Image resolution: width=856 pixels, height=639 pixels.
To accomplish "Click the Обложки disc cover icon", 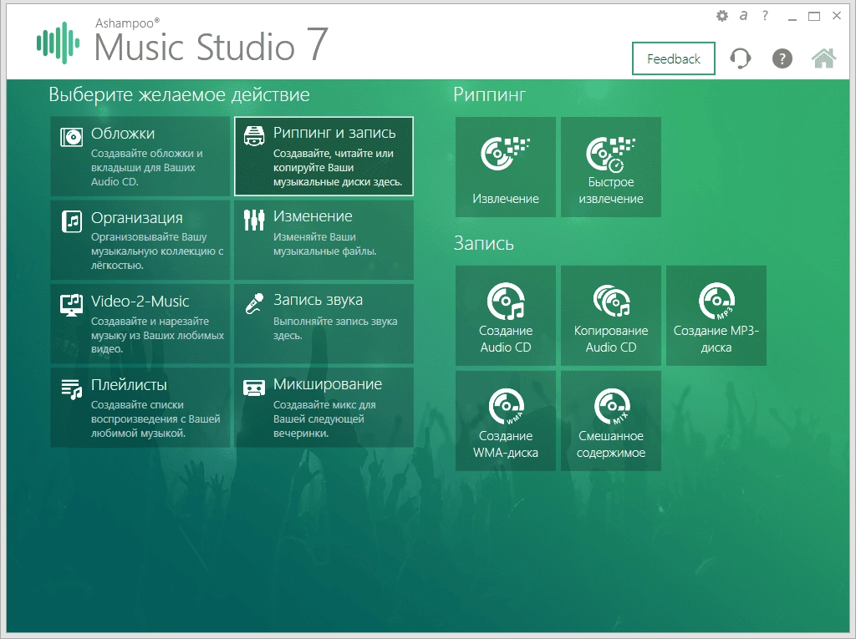I will 72,137.
